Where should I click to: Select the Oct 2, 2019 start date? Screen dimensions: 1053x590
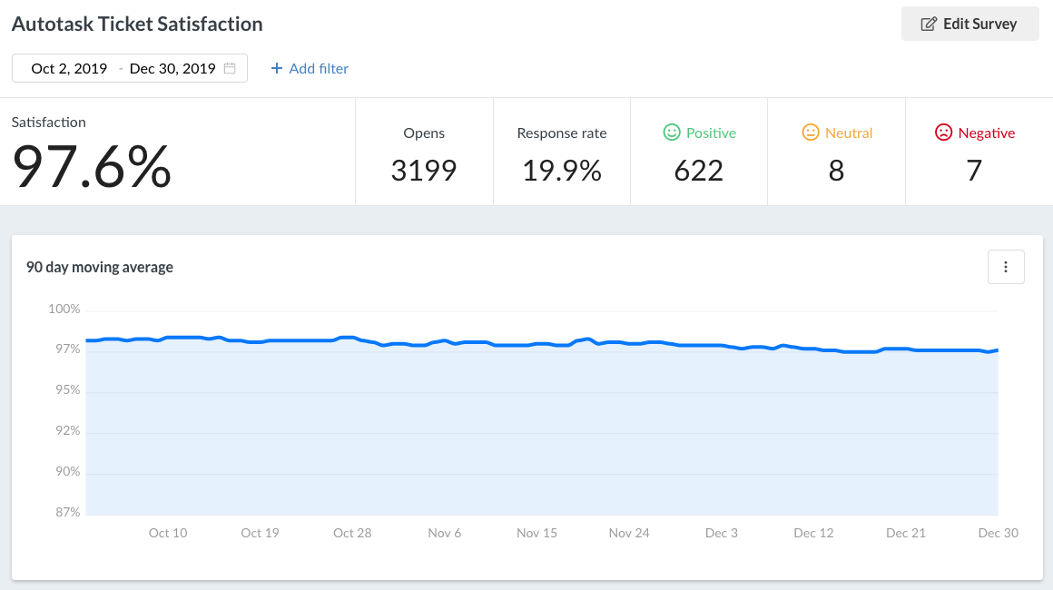point(69,68)
